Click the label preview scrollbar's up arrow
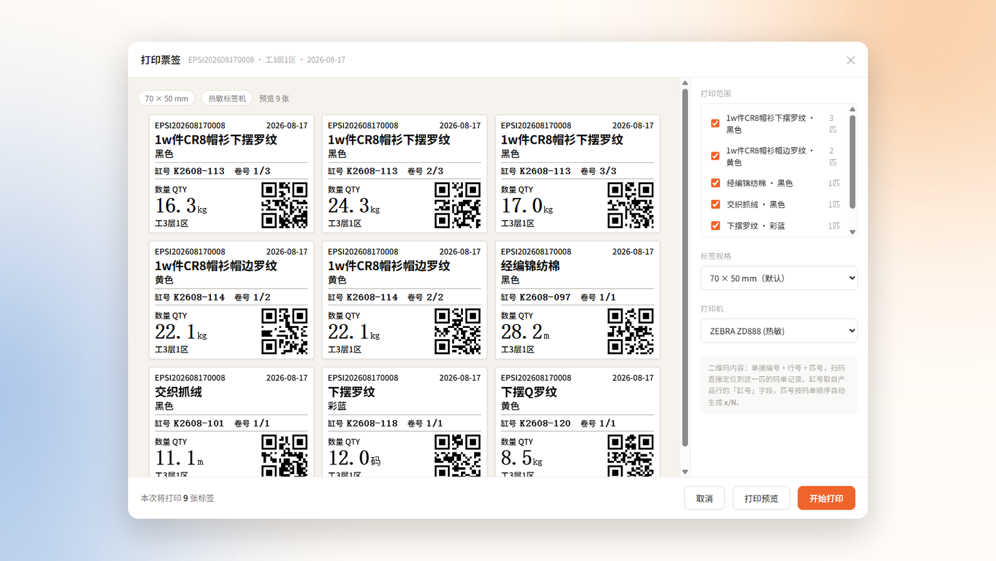 685,83
